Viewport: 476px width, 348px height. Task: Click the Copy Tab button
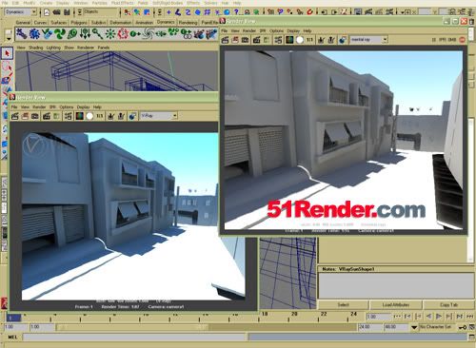pos(448,305)
